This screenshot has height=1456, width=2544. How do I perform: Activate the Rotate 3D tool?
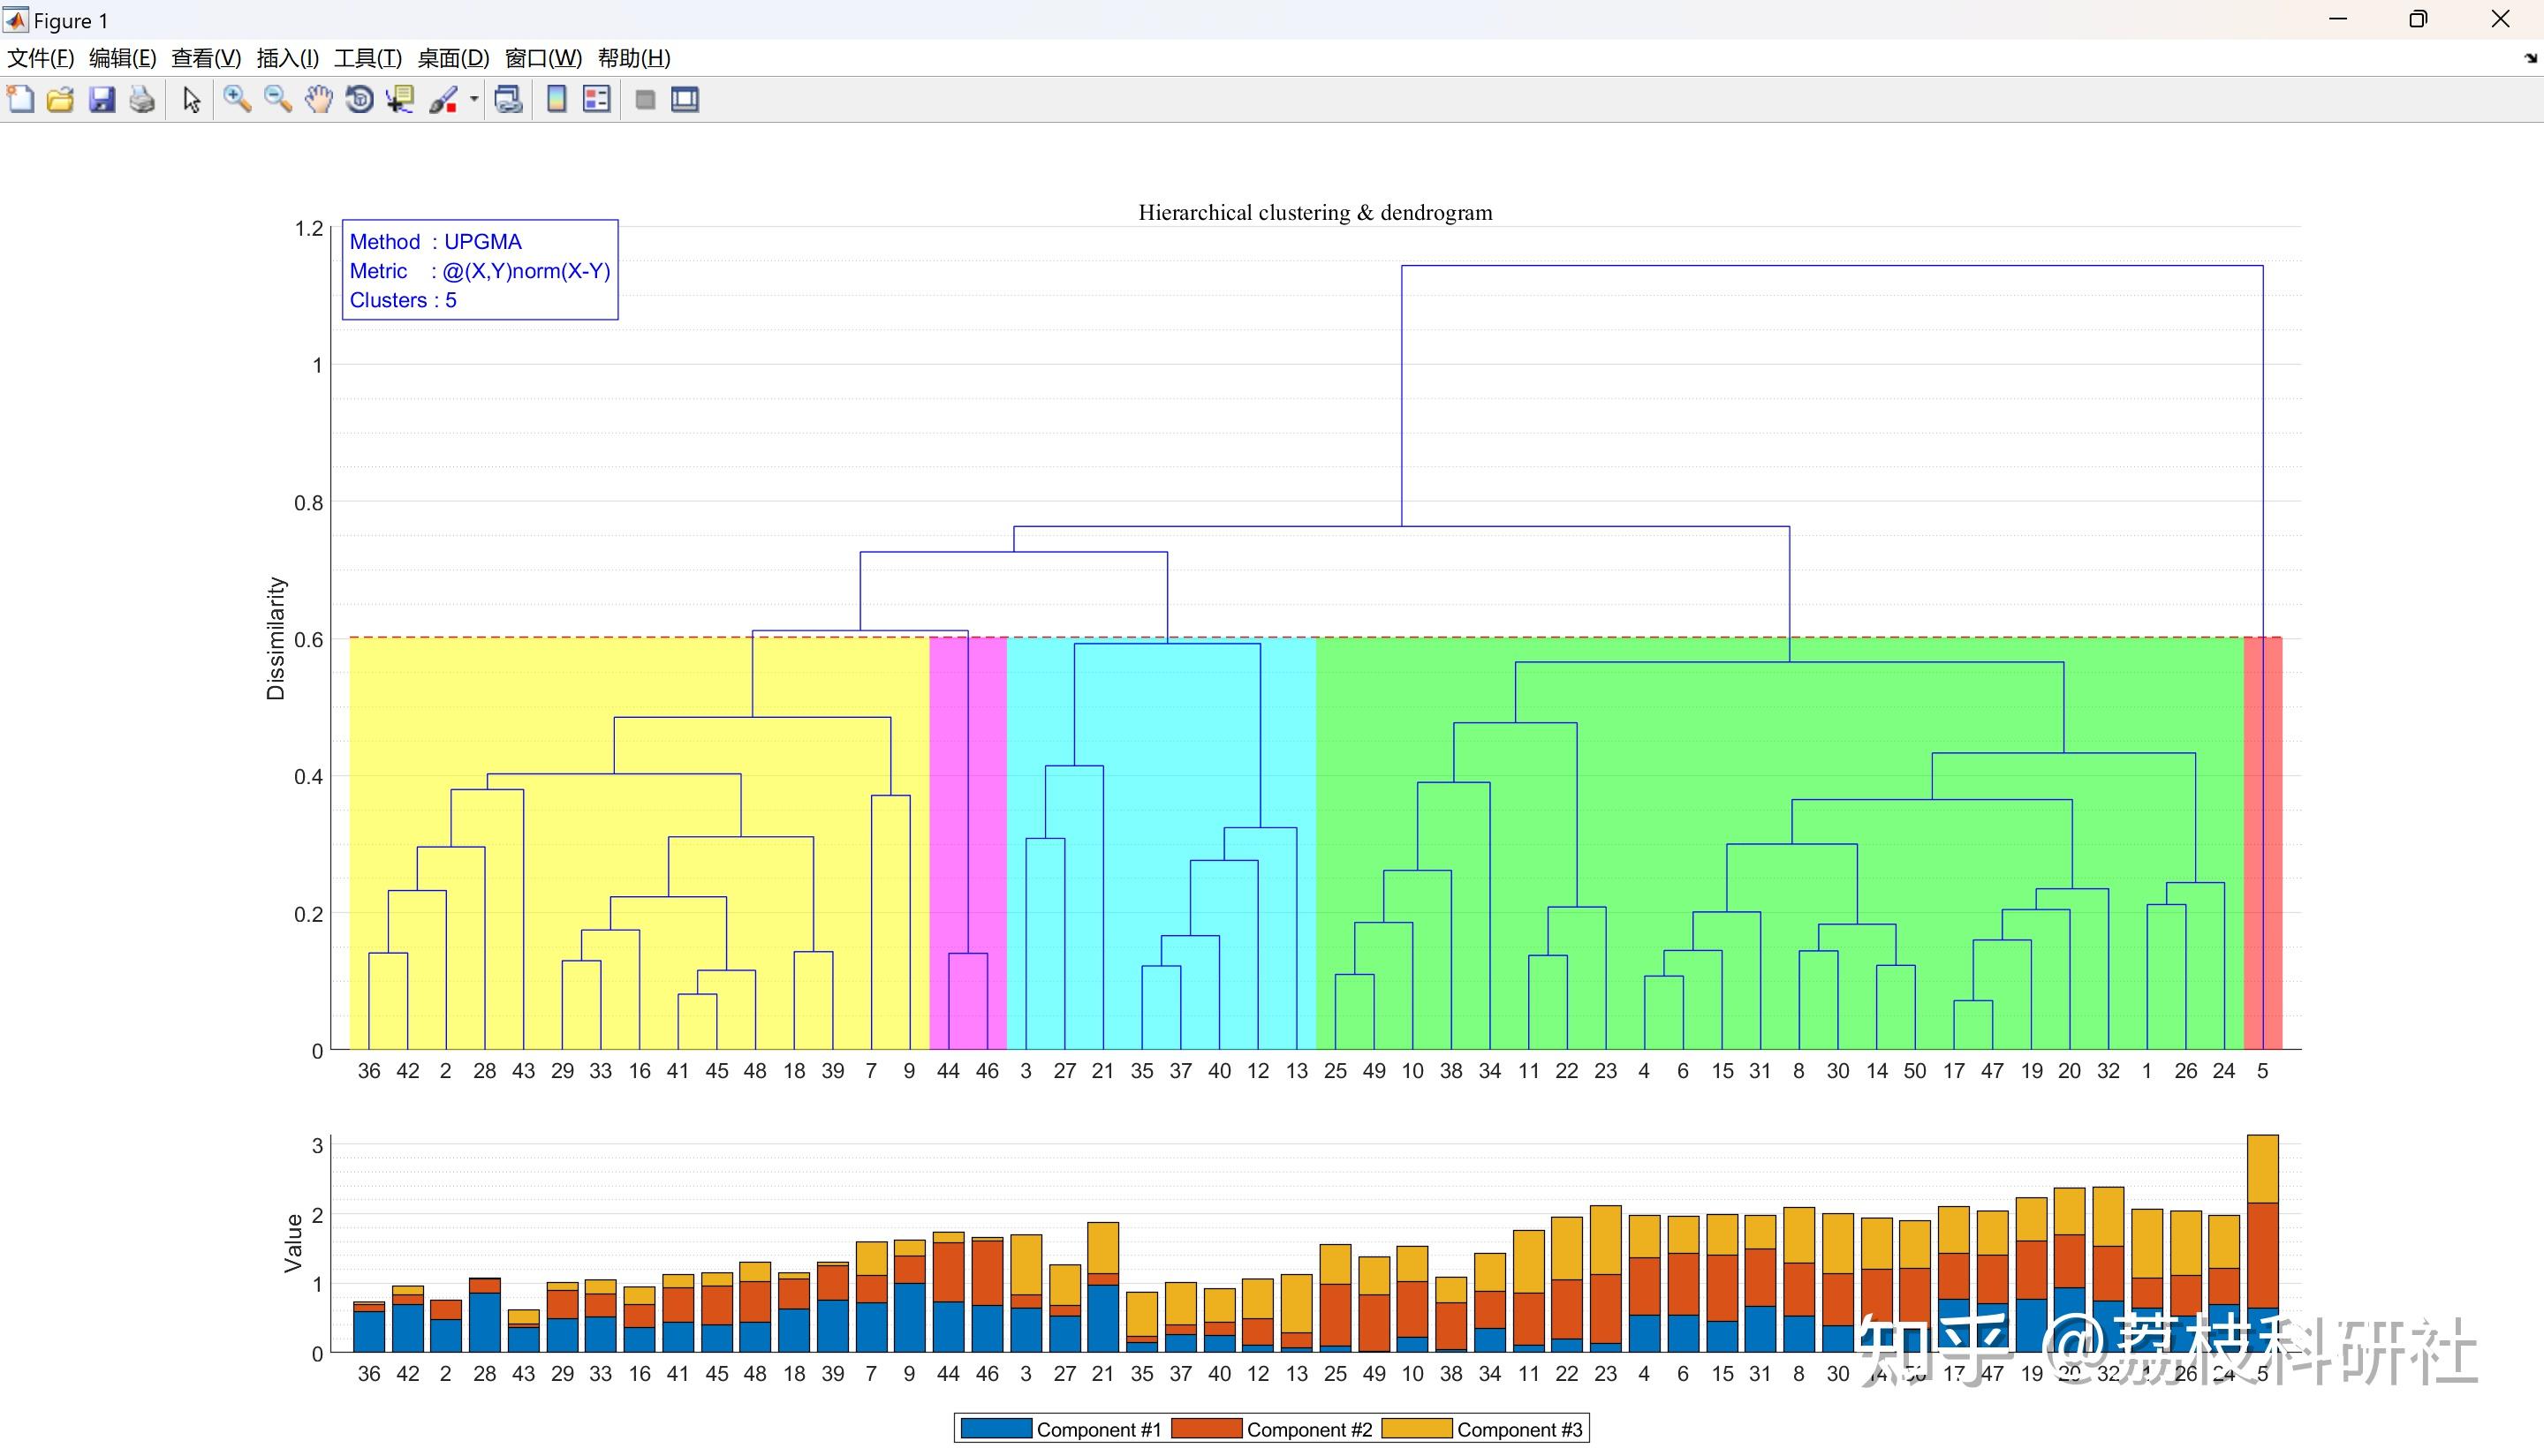360,99
